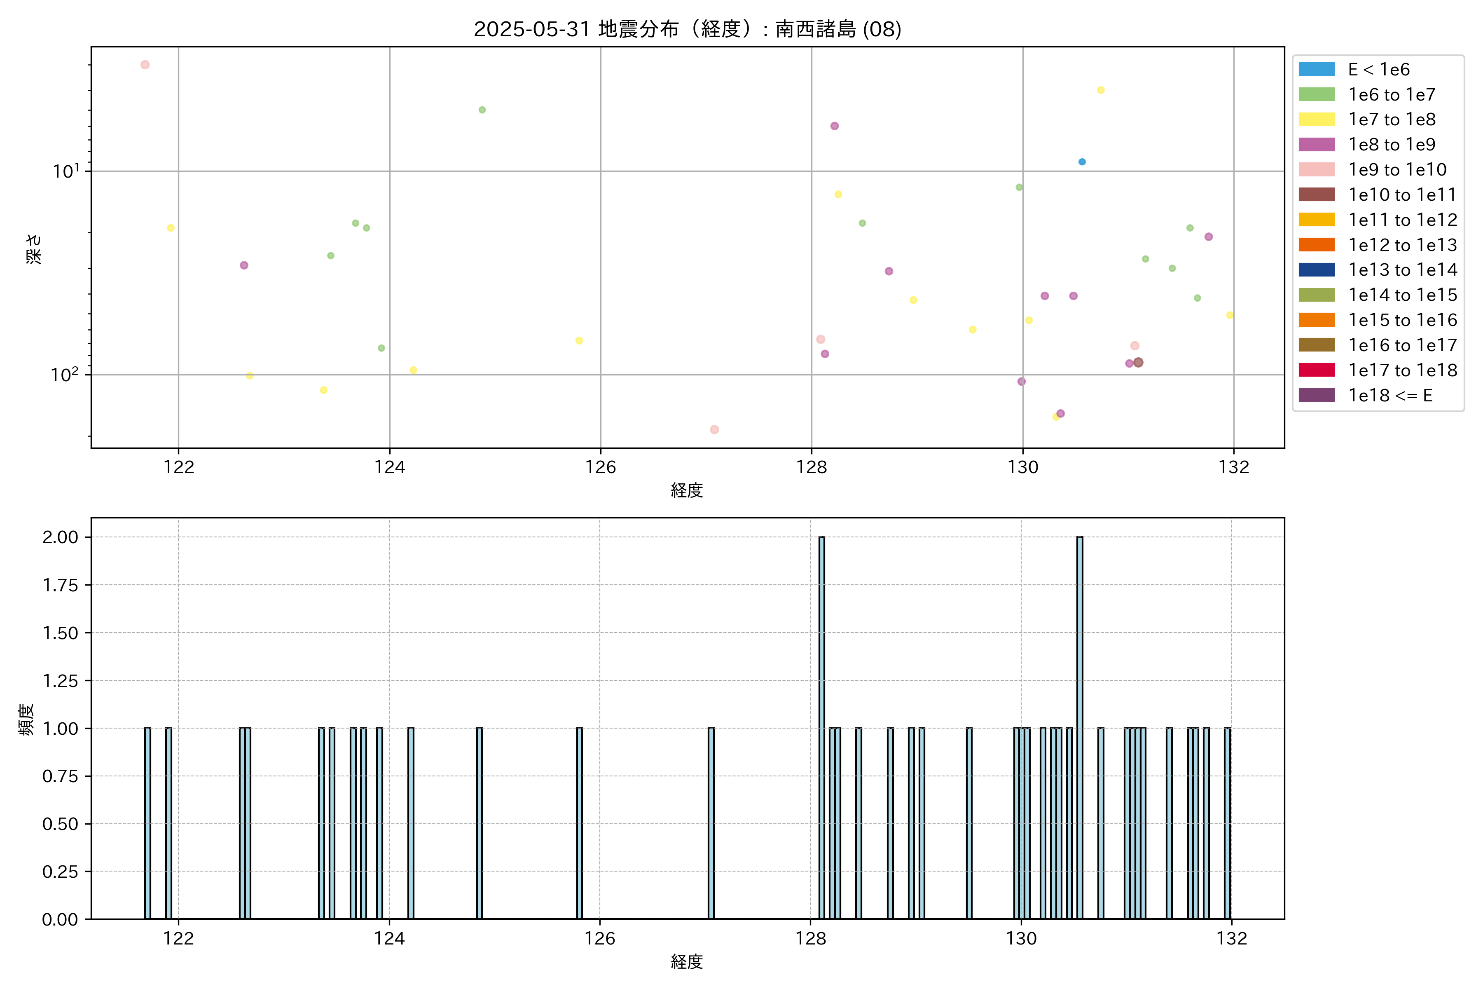This screenshot has height=989, width=1483.
Task: Click the '深さ' y-axis label
Action: 34,248
